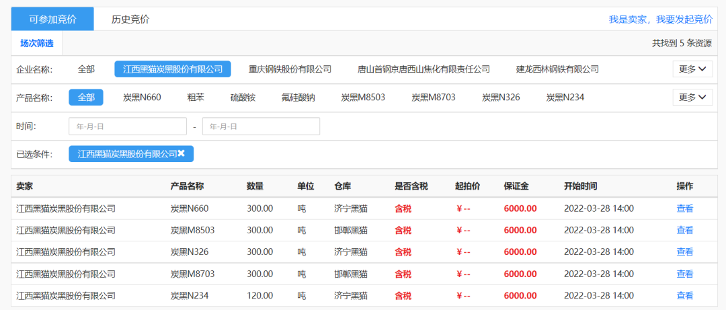Select 全部 in the company name filter
The height and width of the screenshot is (310, 726).
pyautogui.click(x=86, y=69)
